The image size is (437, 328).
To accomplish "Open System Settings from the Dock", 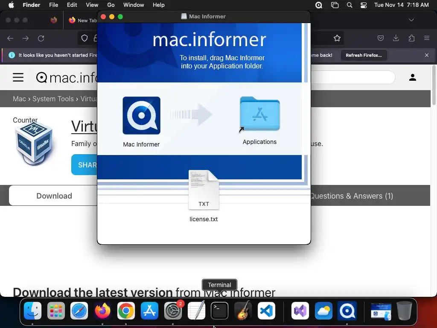I will pyautogui.click(x=173, y=310).
